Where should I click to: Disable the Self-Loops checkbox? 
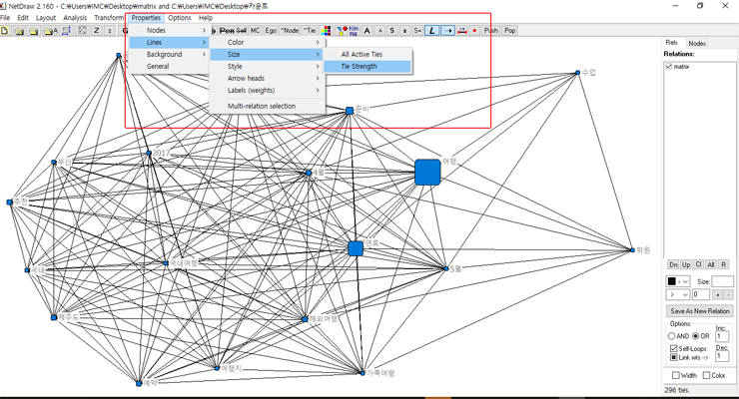(673, 348)
